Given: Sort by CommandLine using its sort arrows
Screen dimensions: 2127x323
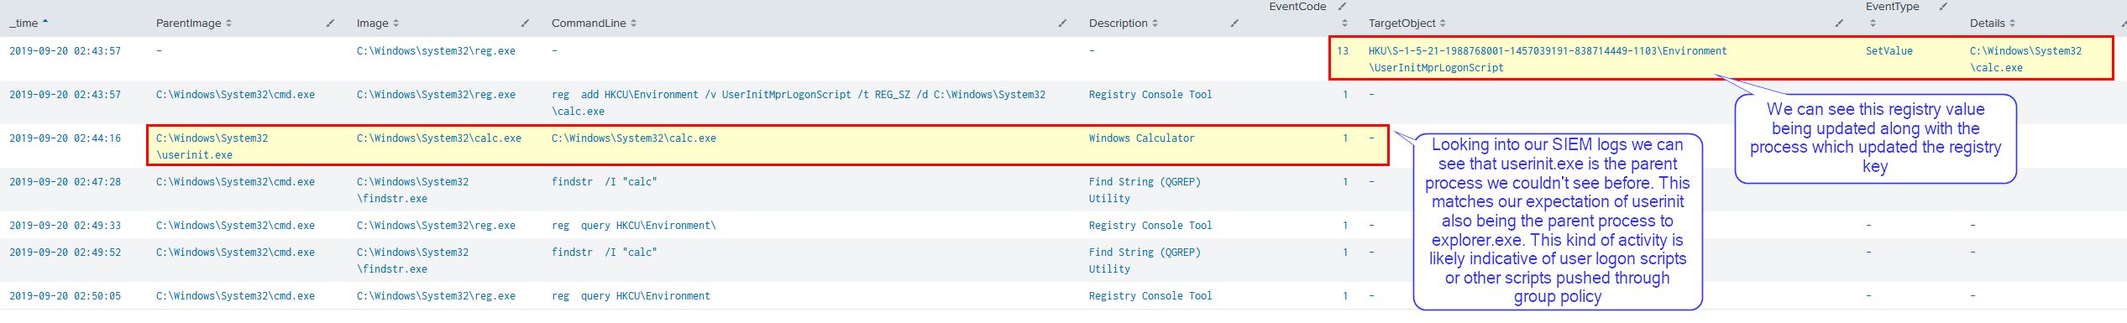Looking at the screenshot, I should (634, 23).
